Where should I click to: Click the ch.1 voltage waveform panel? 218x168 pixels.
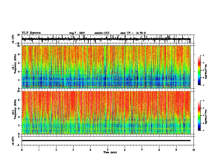point(107,39)
